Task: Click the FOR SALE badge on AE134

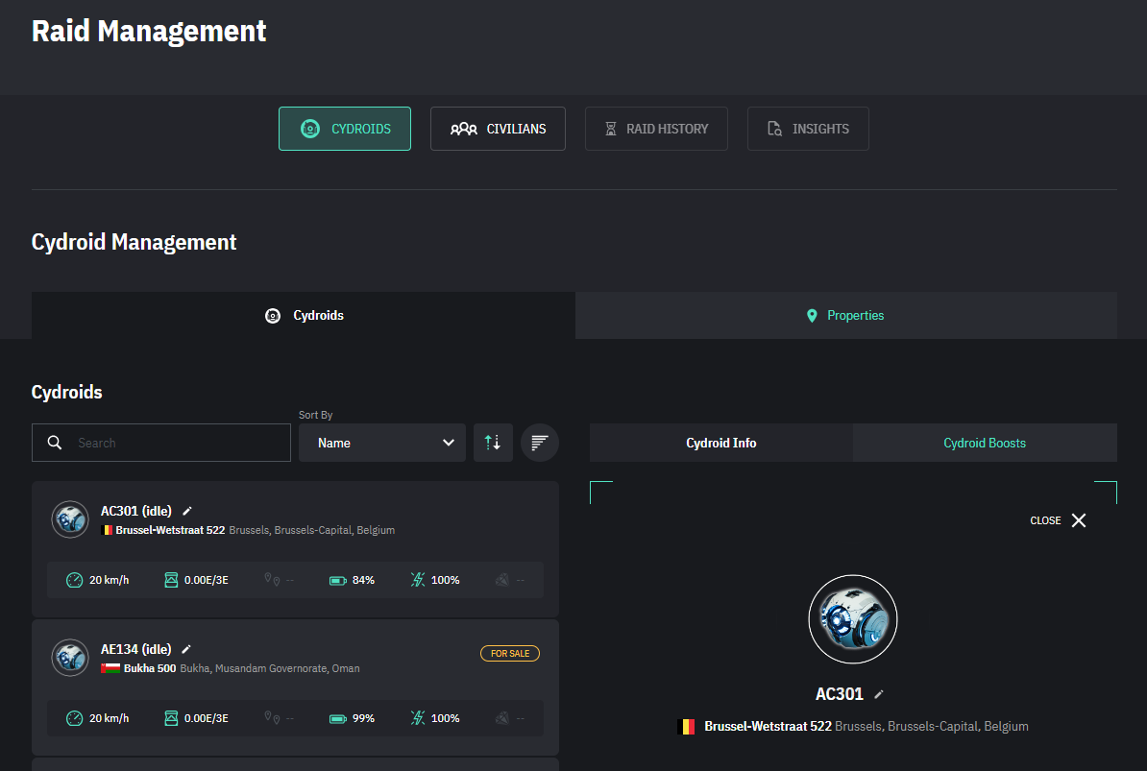Action: (510, 654)
